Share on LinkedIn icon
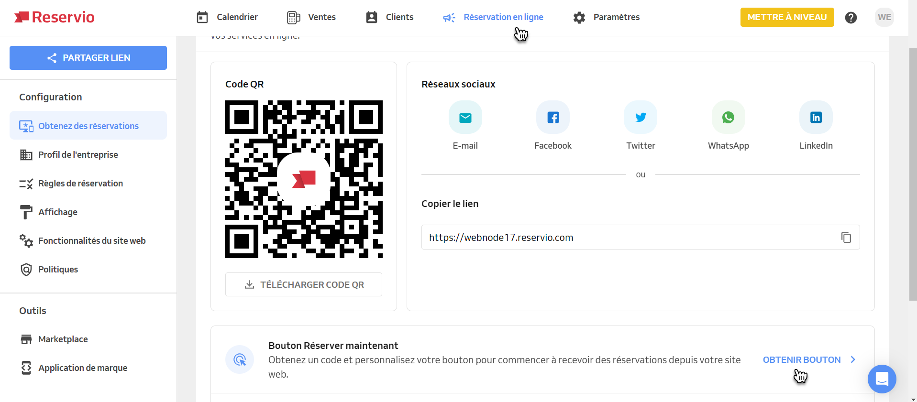The width and height of the screenshot is (917, 402). [816, 118]
